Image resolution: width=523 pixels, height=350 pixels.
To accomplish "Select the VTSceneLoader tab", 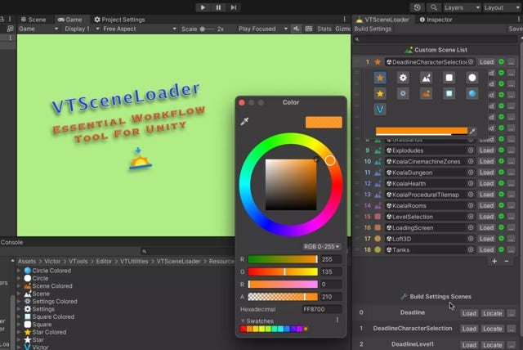I will 382,20.
